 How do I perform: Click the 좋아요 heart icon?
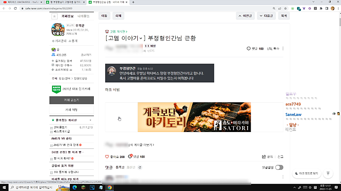pos(107,157)
